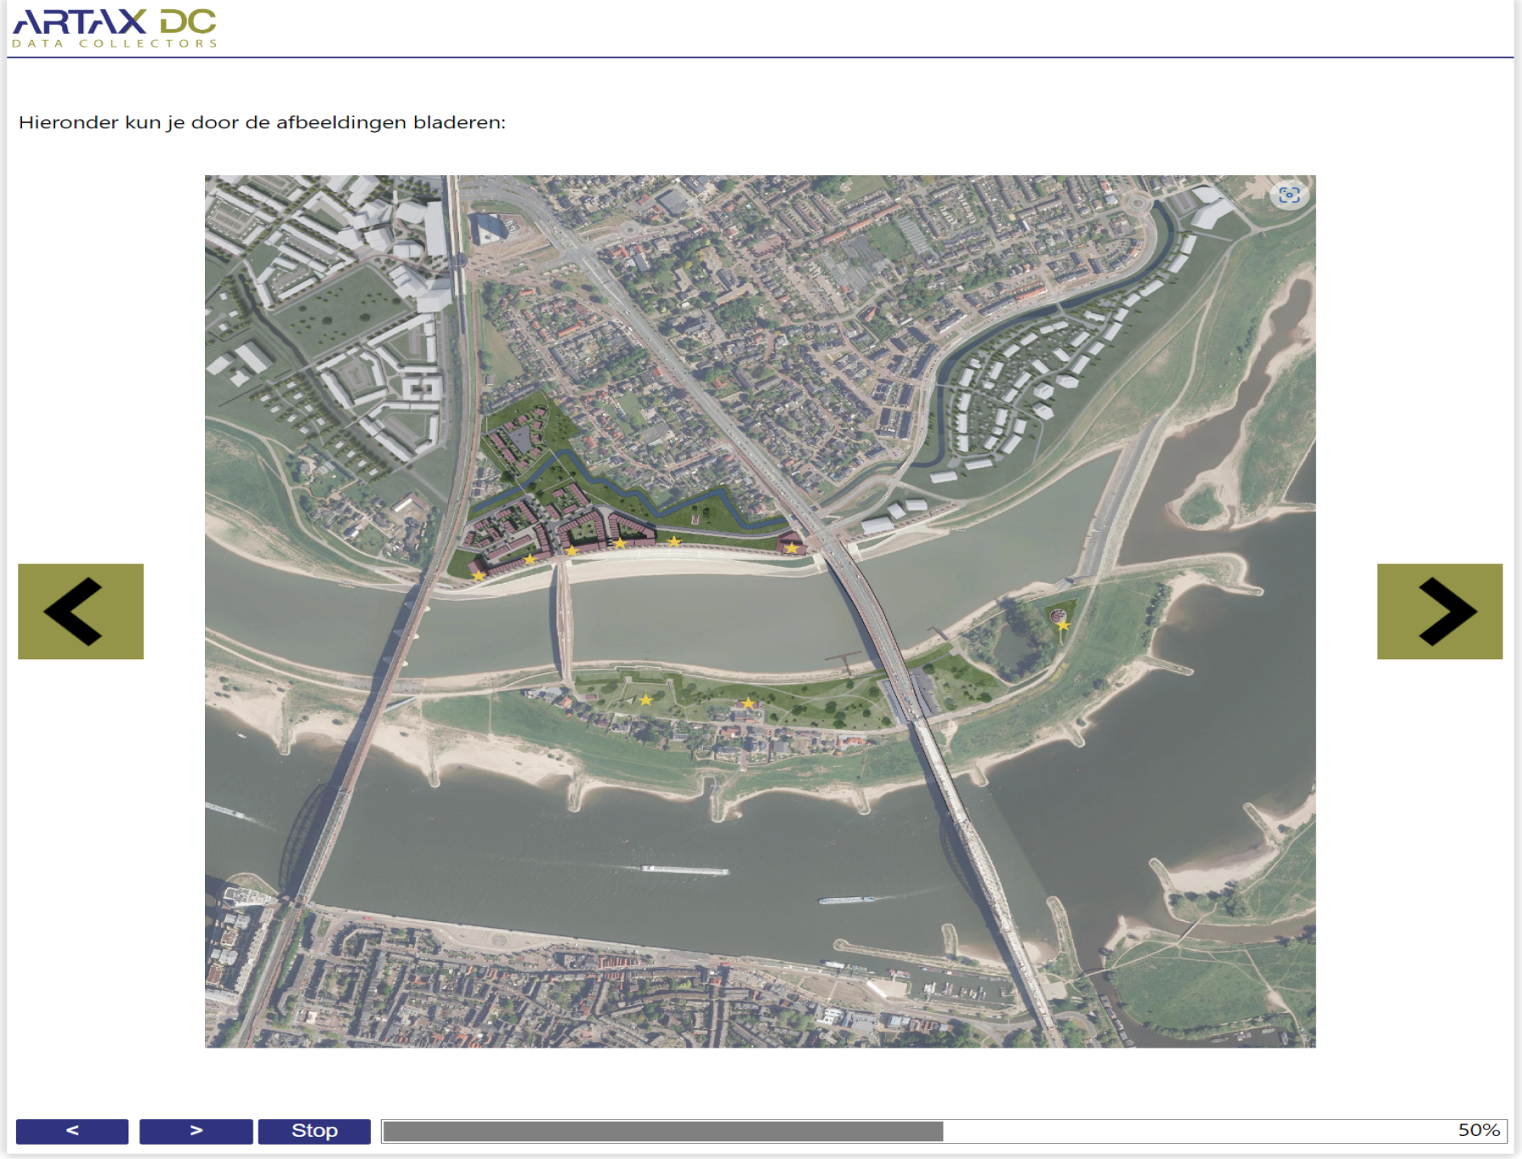Viewport: 1522px width, 1159px height.
Task: Click the westernmost star on the north quay
Action: (x=479, y=575)
